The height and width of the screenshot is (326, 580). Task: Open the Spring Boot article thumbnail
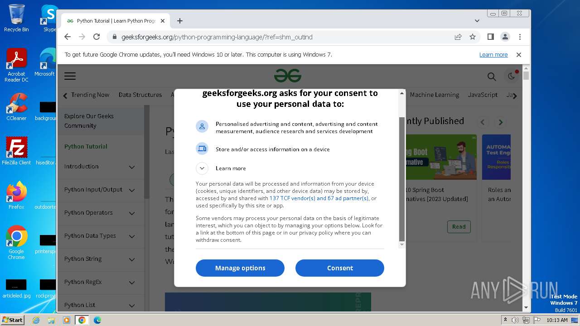pos(441,157)
